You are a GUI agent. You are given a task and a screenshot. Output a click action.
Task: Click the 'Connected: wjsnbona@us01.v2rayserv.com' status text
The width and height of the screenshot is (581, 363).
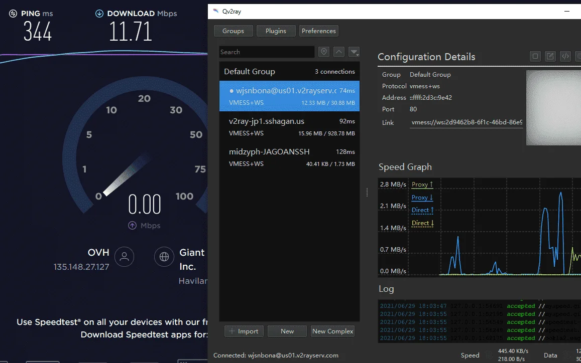click(x=276, y=355)
